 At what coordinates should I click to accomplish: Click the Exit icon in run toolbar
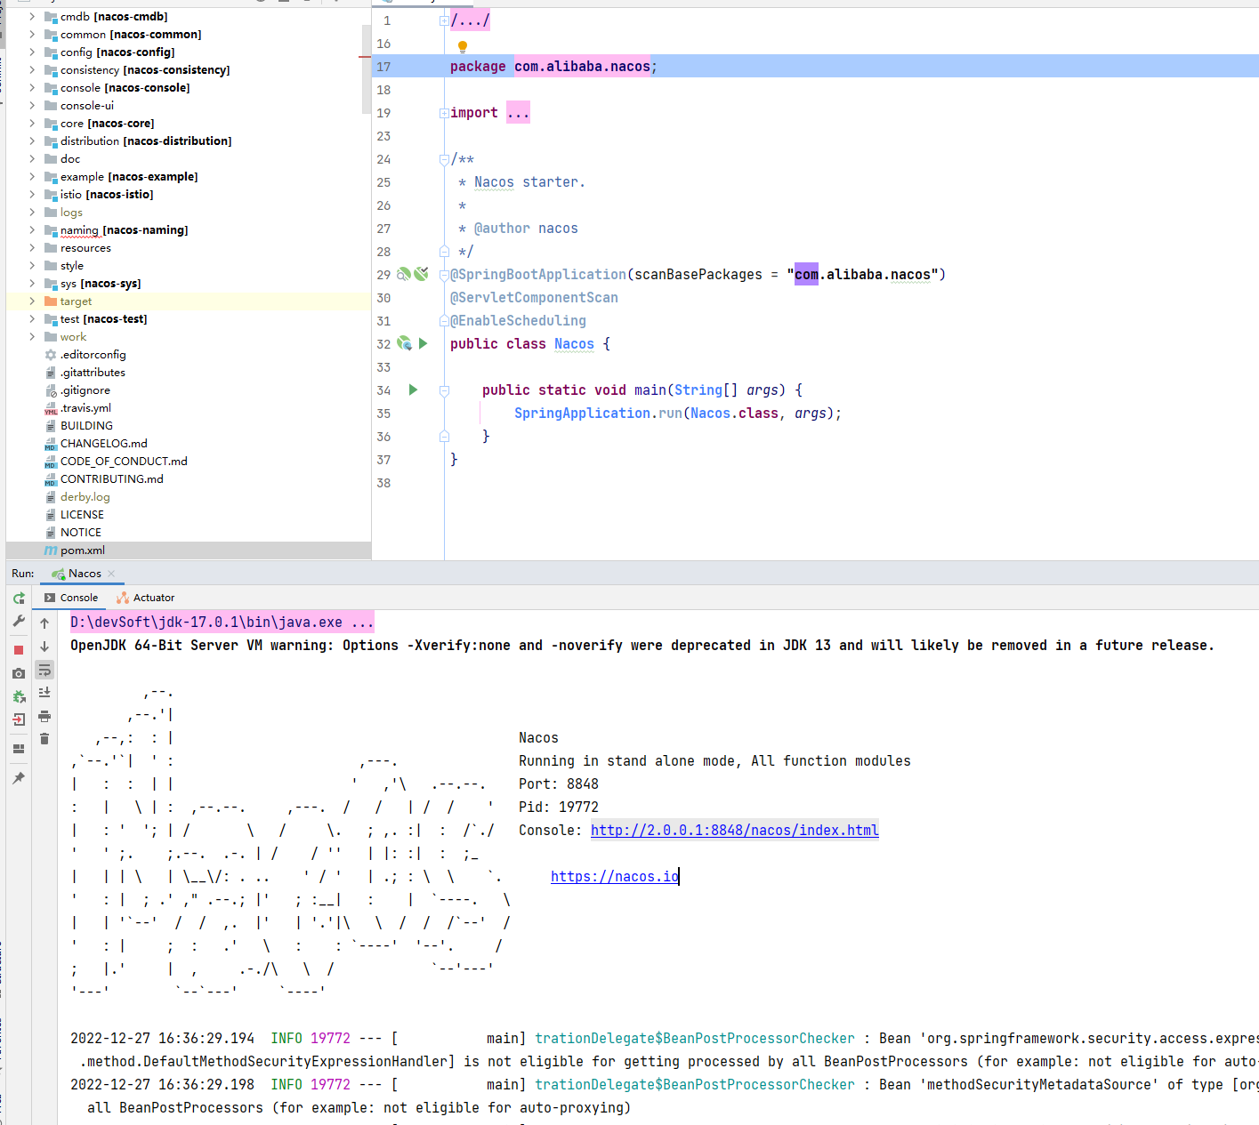pos(19,719)
